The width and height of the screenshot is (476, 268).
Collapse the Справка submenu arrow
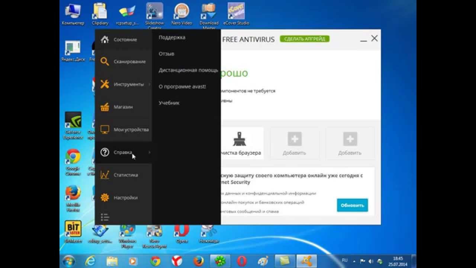(149, 152)
